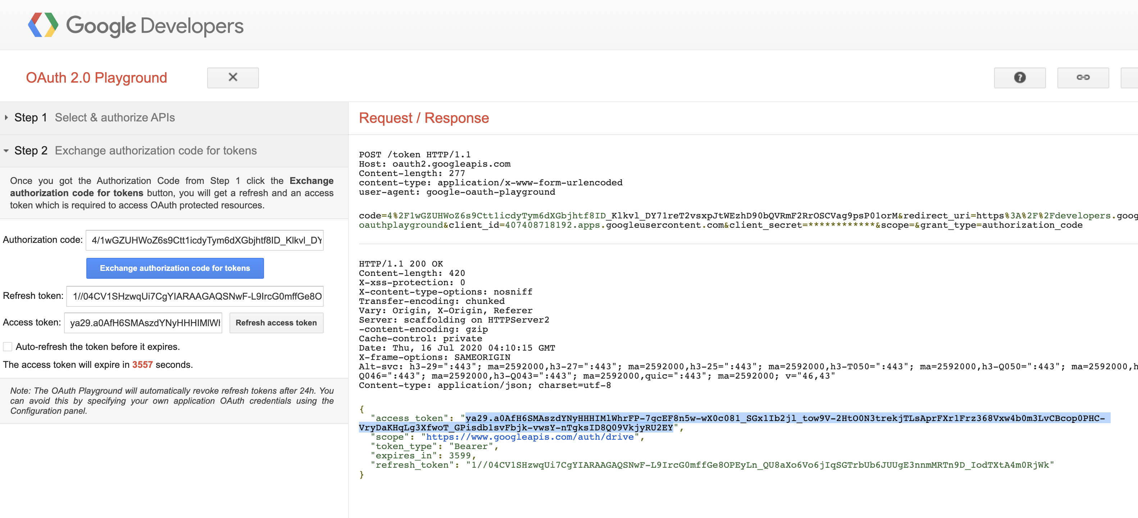The width and height of the screenshot is (1138, 518).
Task: Collapse the Step 2 arrow
Action: 6,151
